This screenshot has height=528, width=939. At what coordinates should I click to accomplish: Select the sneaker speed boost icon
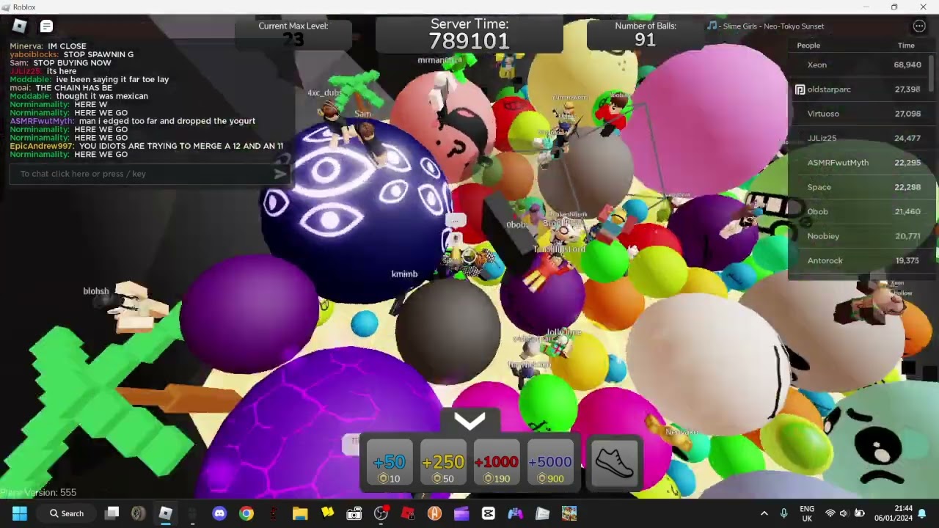615,462
